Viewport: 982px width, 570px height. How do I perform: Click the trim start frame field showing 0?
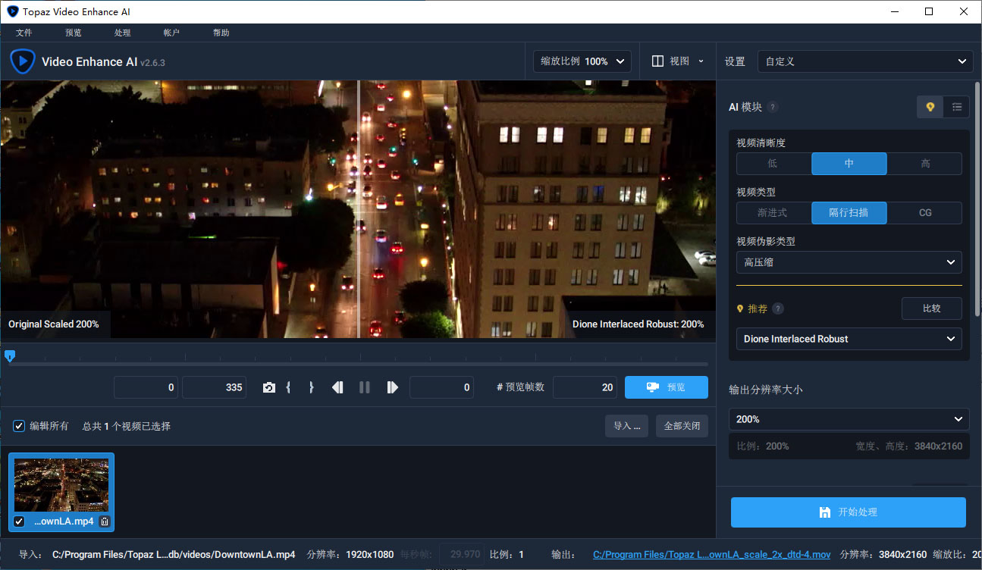(147, 387)
